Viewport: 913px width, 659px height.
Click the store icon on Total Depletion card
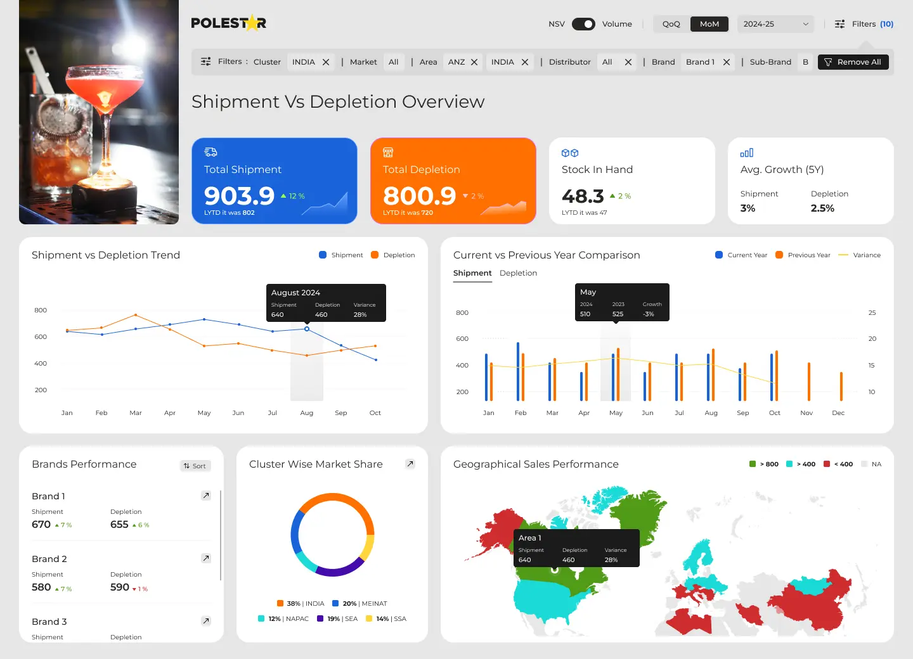click(x=388, y=152)
